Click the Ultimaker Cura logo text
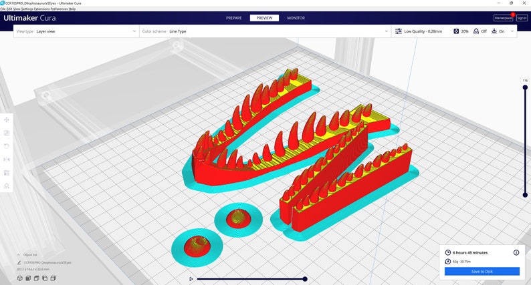 (x=29, y=18)
